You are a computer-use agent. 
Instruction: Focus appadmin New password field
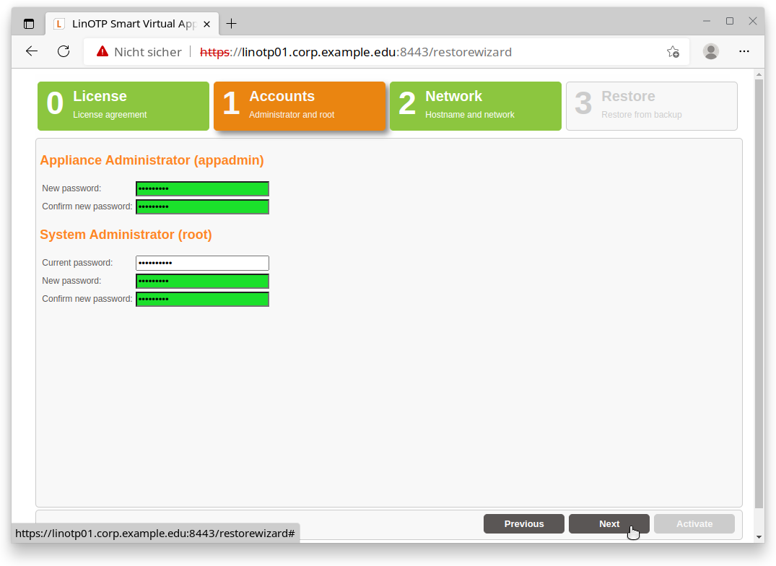pyautogui.click(x=202, y=189)
